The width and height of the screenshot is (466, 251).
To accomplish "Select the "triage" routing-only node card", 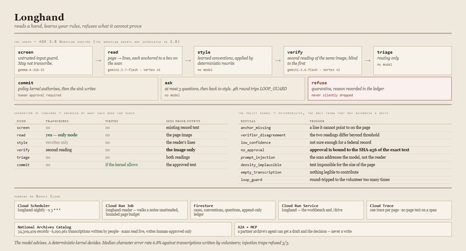I will click(412, 61).
